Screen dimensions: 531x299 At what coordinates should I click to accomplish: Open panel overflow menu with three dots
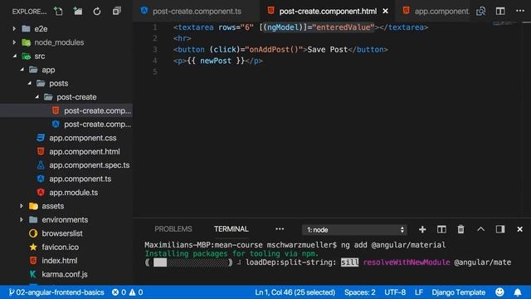click(280, 229)
